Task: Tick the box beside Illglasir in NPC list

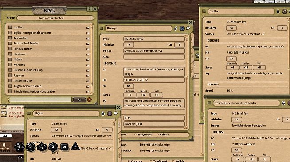Action: (10, 59)
